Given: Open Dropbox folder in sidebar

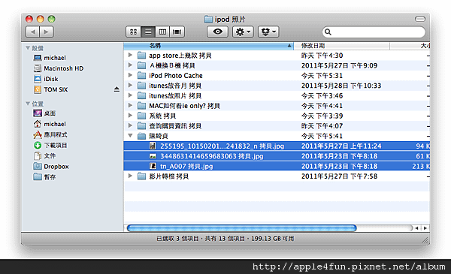Looking at the screenshot, I should pyautogui.click(x=51, y=167).
